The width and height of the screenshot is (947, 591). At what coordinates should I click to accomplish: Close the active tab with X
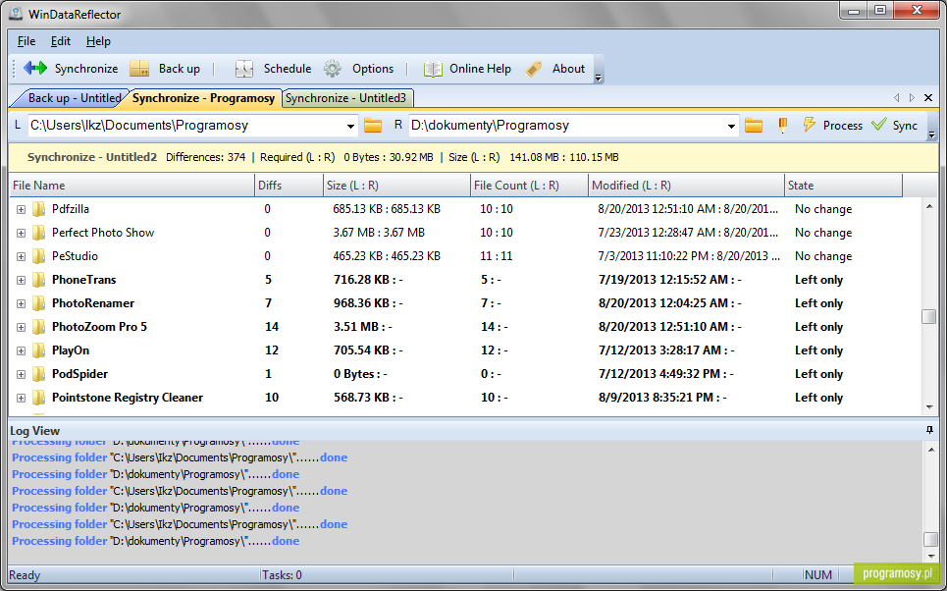coord(928,97)
